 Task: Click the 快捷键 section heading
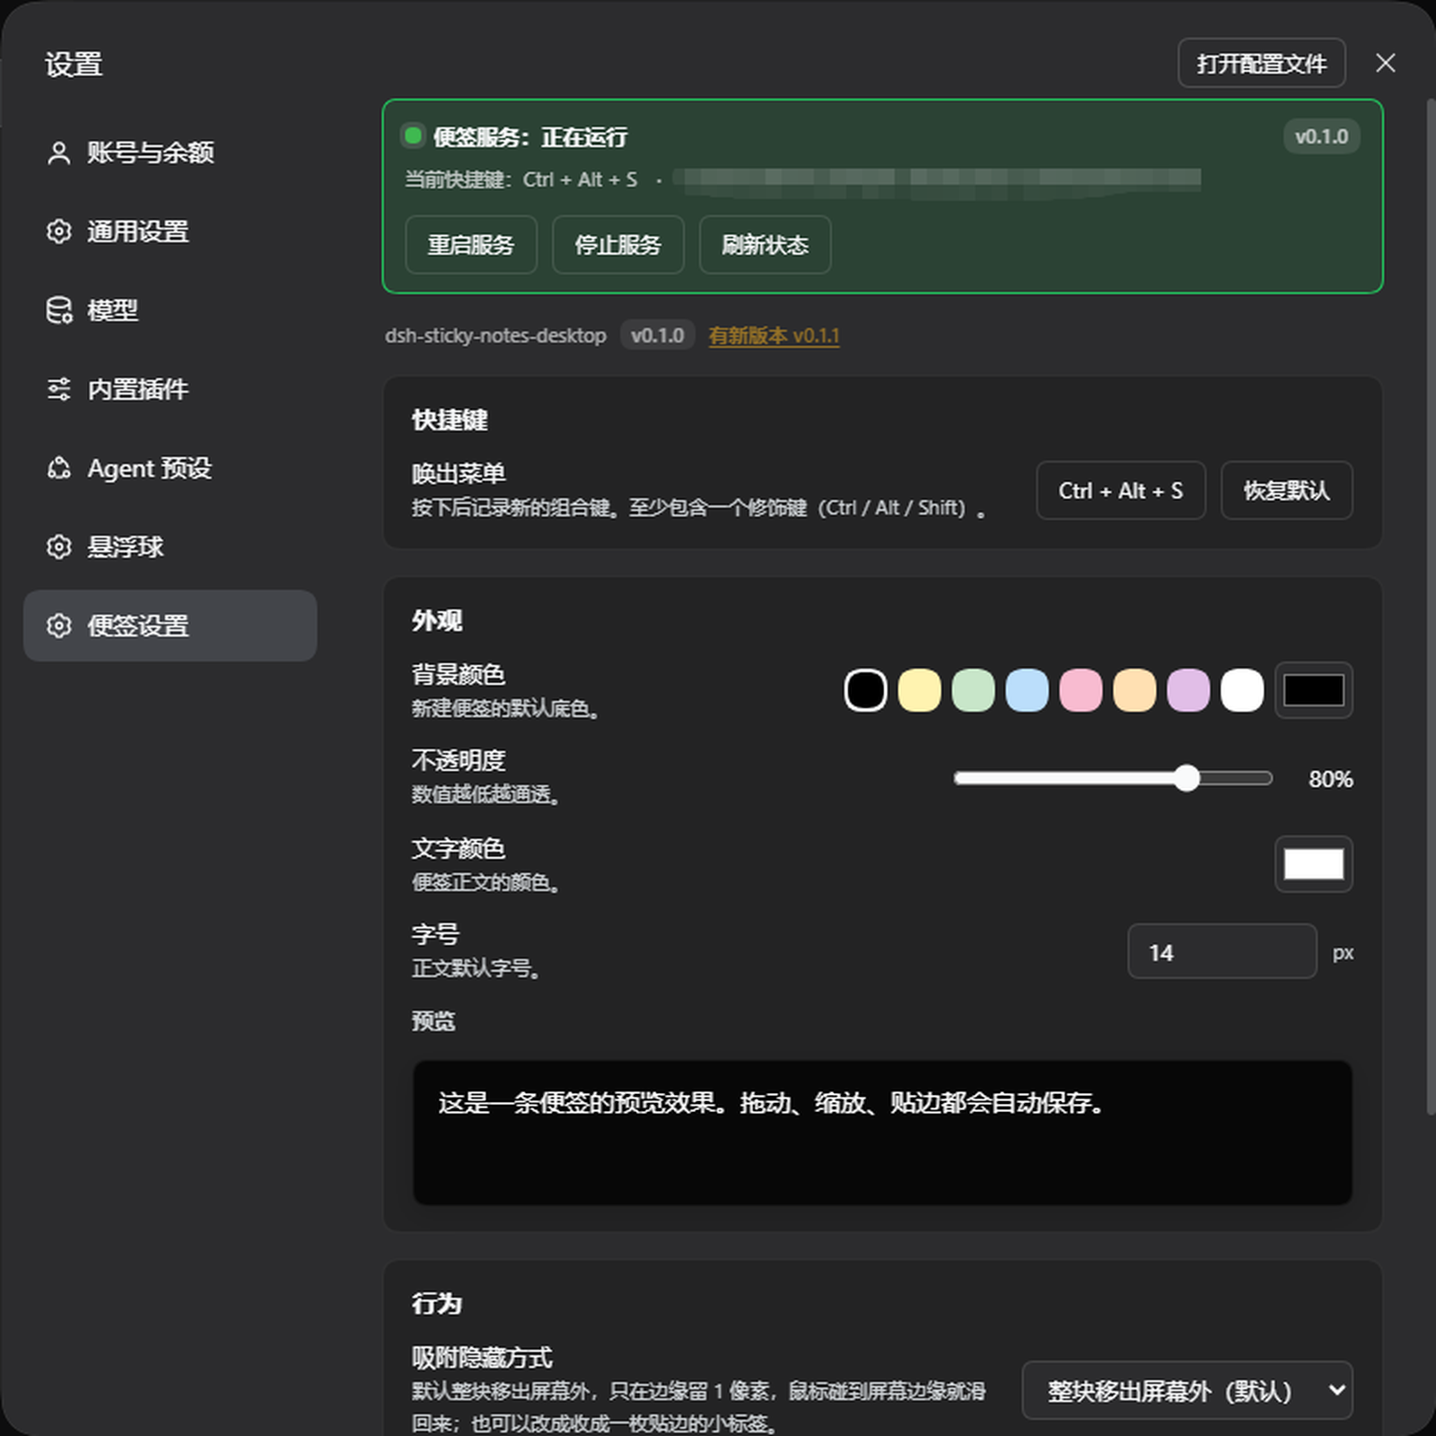pos(450,420)
